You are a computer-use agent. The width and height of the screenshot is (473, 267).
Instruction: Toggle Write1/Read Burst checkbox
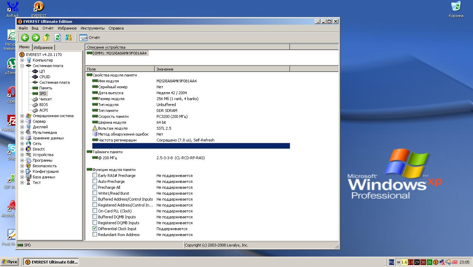pos(95,193)
